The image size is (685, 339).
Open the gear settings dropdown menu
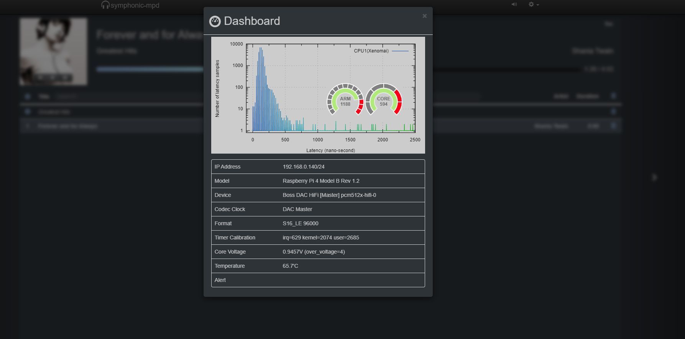point(534,5)
